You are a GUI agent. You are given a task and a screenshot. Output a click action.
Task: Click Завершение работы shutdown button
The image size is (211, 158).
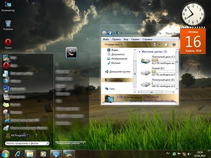point(68,143)
